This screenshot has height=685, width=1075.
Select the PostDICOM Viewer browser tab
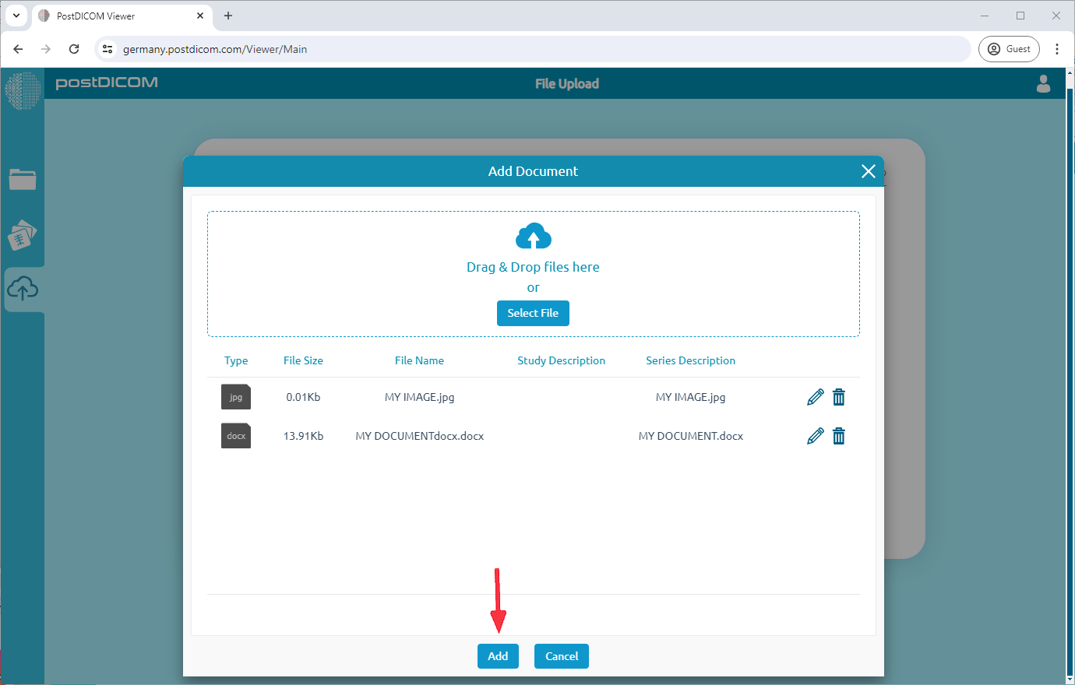point(117,16)
